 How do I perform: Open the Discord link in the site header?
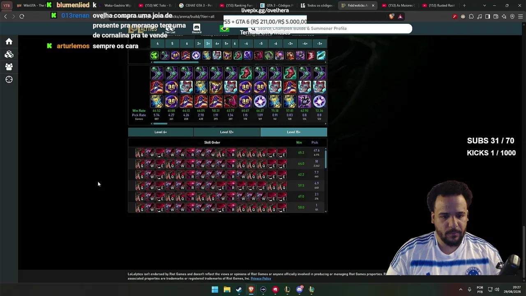pos(196,29)
